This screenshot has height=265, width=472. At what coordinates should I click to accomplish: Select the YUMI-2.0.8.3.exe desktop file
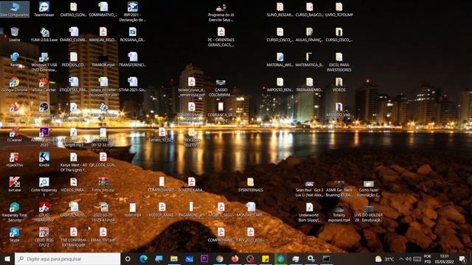(44, 35)
